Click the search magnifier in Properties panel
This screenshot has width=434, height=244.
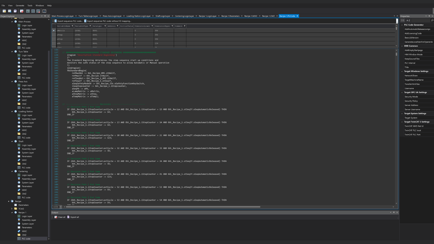pyautogui.click(x=432, y=20)
